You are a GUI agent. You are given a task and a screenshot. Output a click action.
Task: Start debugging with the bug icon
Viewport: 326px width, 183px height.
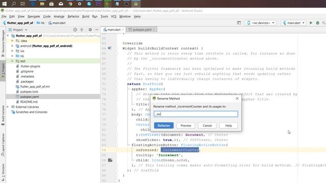(317, 23)
